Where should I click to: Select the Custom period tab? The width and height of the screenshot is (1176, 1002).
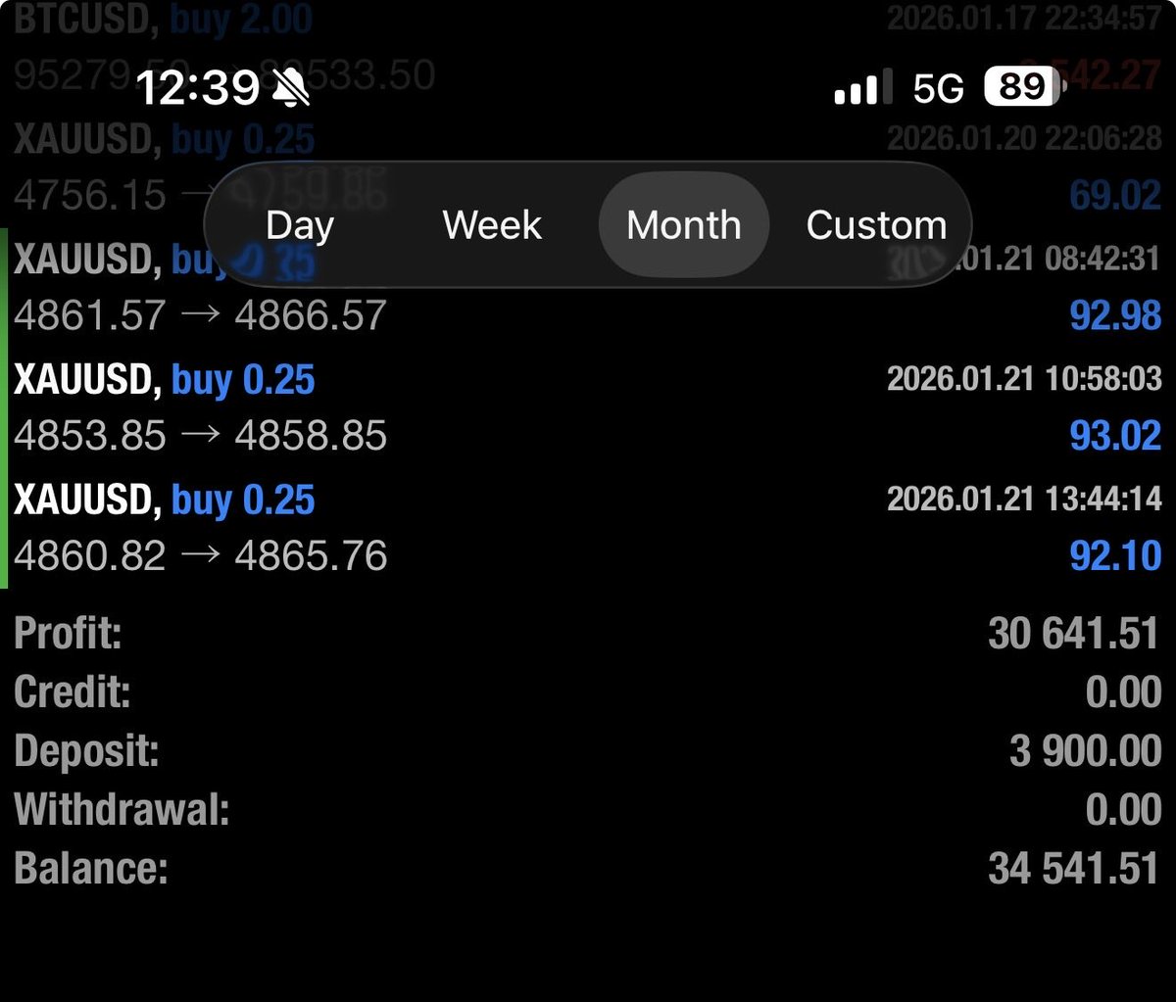pos(876,225)
